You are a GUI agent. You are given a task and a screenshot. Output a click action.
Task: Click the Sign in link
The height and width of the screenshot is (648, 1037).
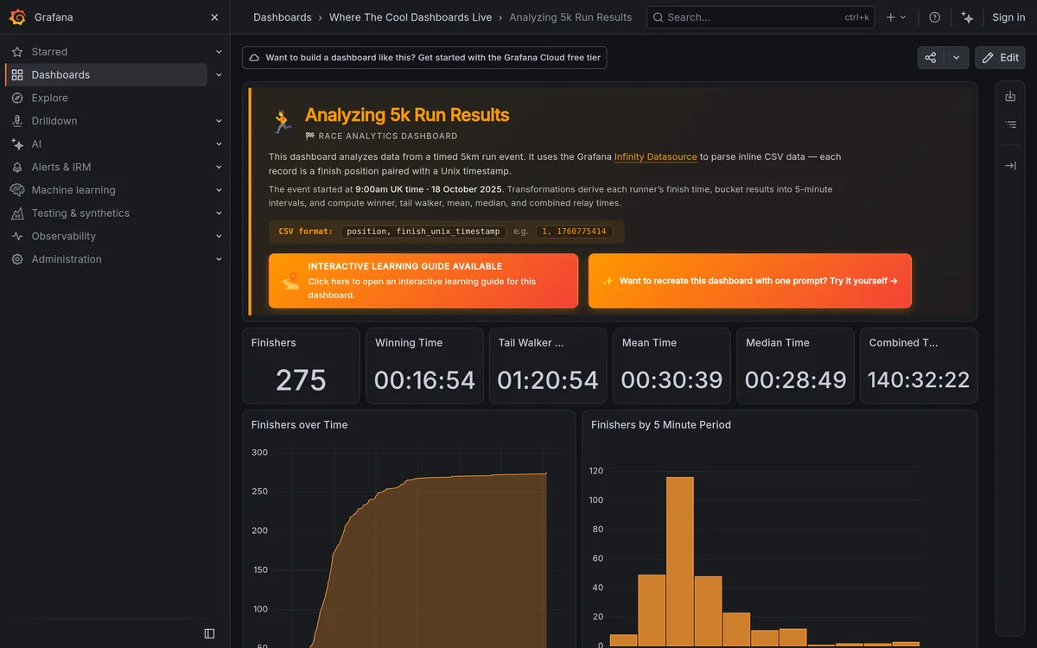pyautogui.click(x=1008, y=17)
